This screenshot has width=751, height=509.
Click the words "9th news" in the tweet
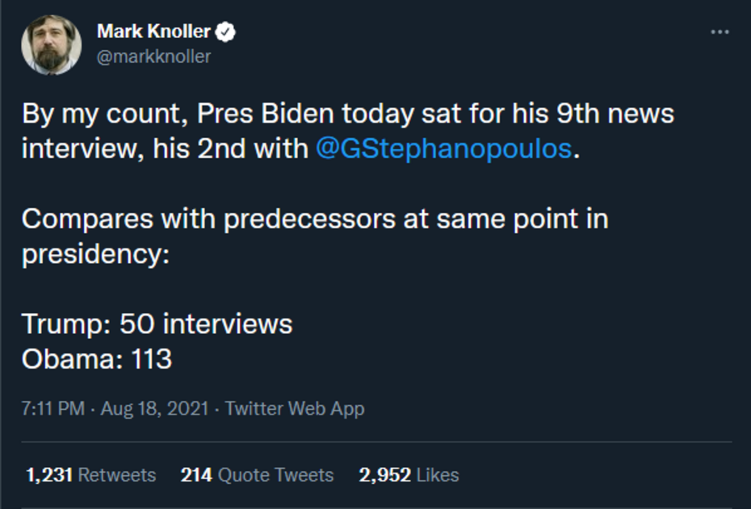tap(615, 115)
